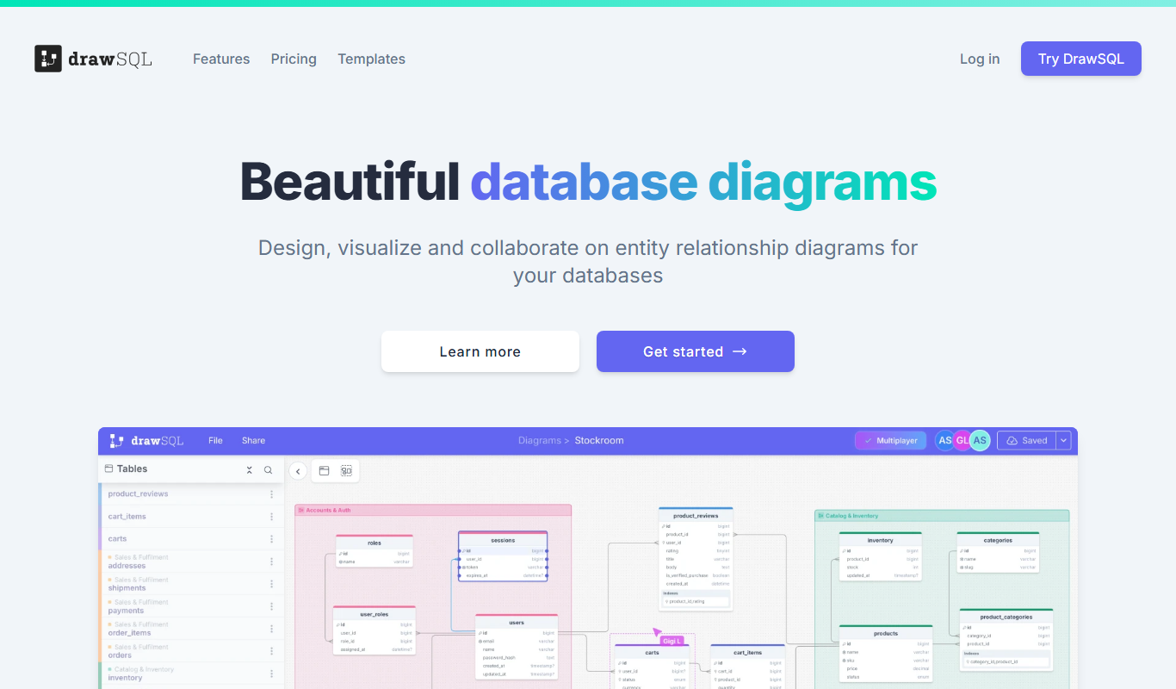This screenshot has width=1176, height=689.
Task: Click the user_roles table header
Action: 374,614
